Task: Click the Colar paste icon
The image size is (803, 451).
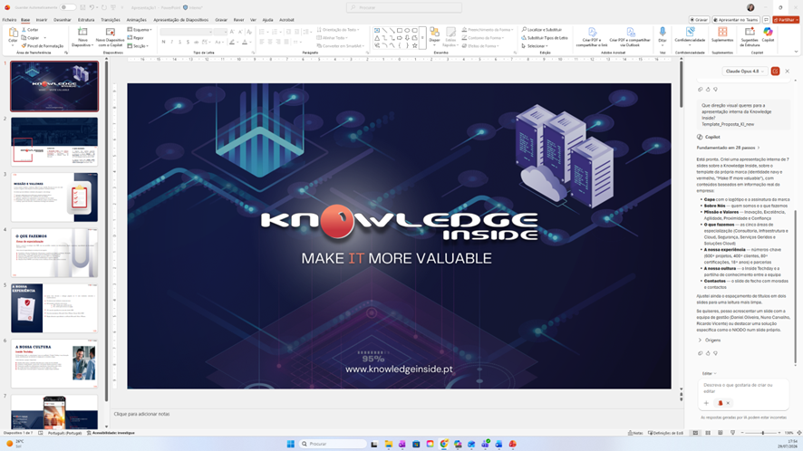Action: (x=13, y=34)
